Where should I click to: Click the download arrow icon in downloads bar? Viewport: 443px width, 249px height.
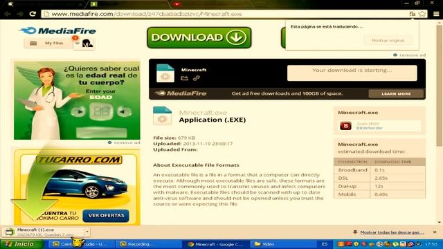(355, 232)
